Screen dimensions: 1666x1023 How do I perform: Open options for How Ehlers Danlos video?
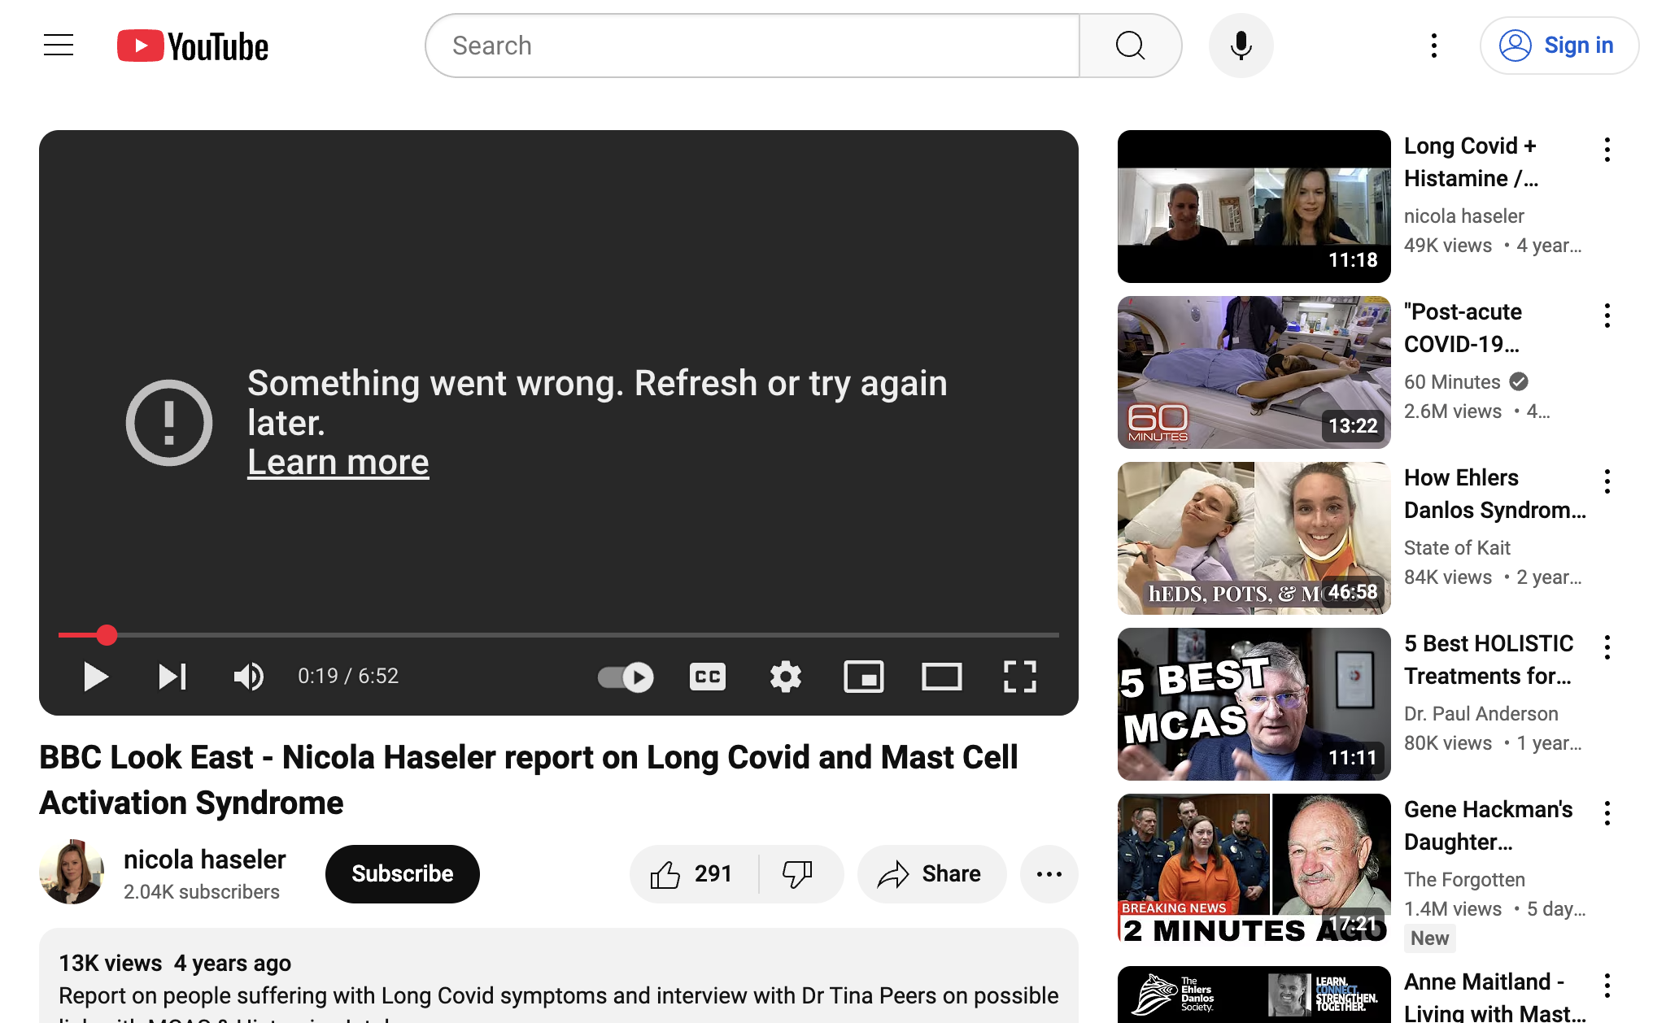(1607, 481)
